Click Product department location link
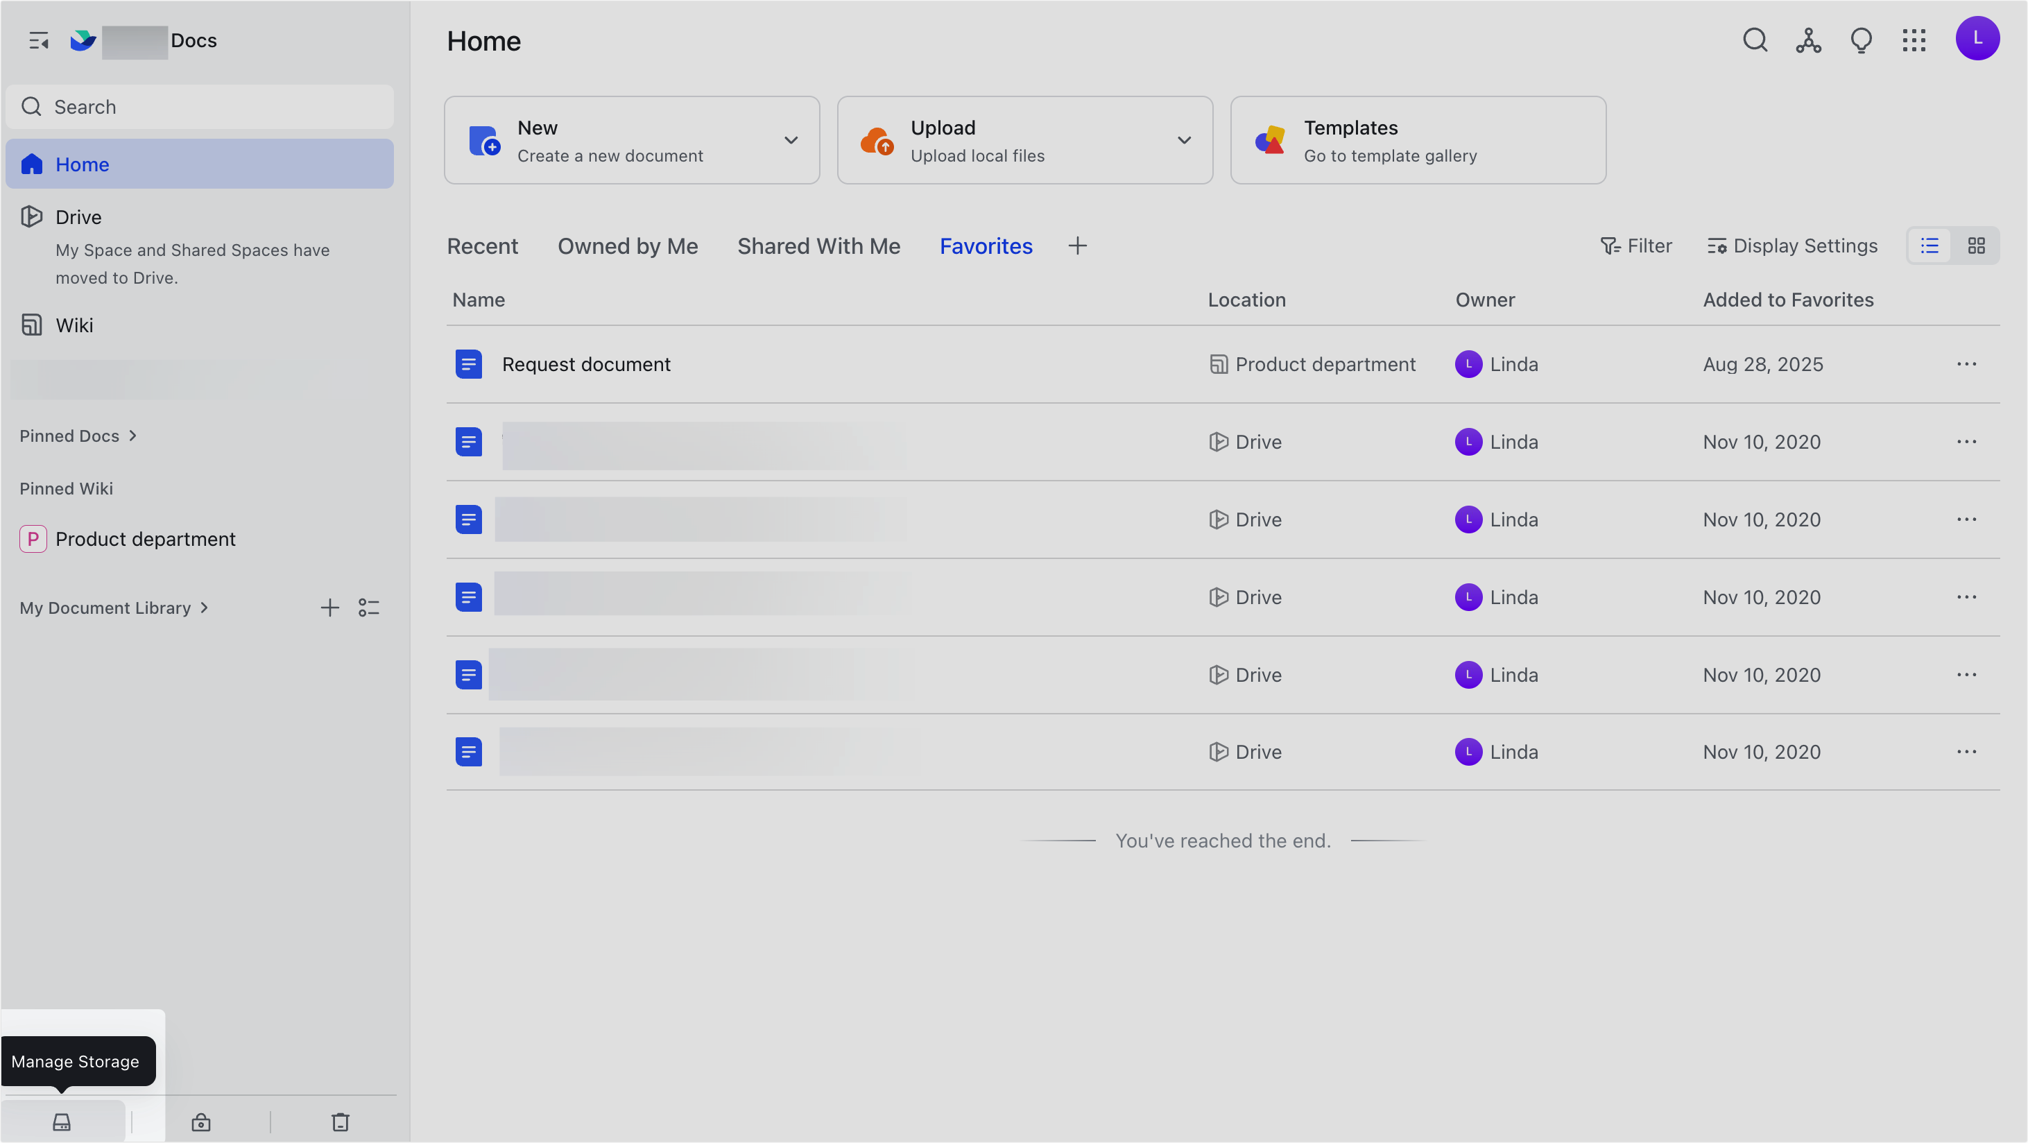Screen dimensions: 2028x1143 click(1312, 364)
